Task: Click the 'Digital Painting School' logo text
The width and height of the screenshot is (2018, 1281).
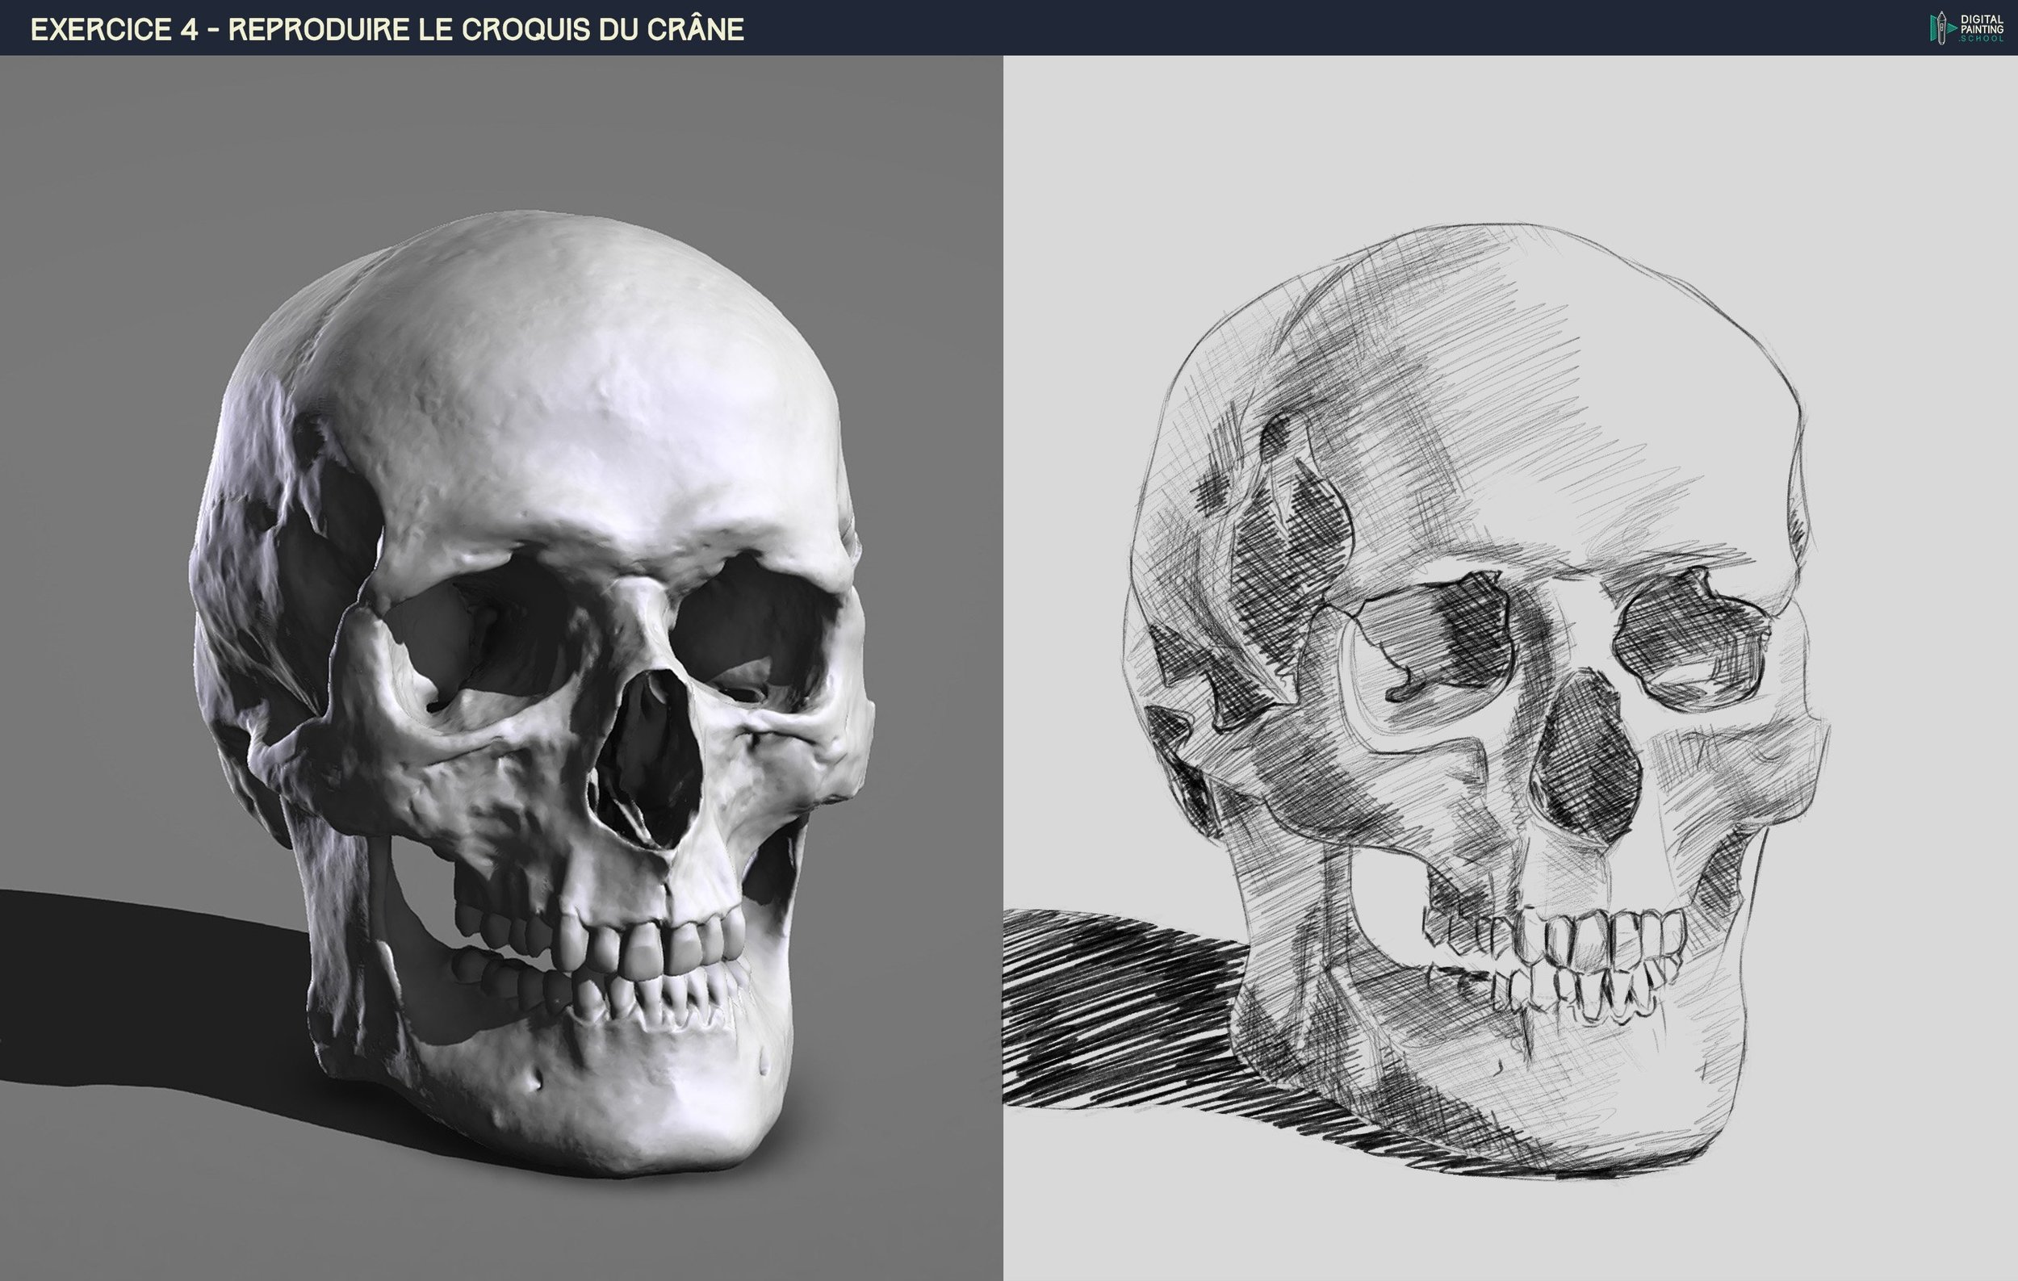Action: 1982,27
